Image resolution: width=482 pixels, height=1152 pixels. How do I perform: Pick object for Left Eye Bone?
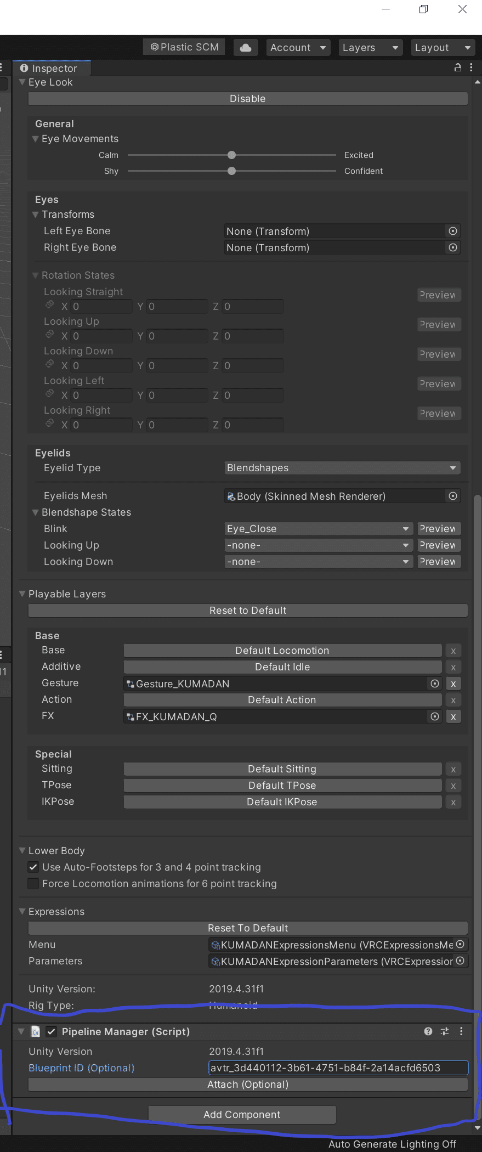[453, 231]
